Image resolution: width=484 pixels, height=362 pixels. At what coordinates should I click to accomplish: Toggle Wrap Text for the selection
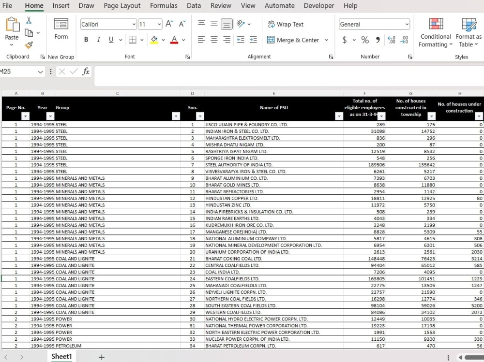point(286,24)
